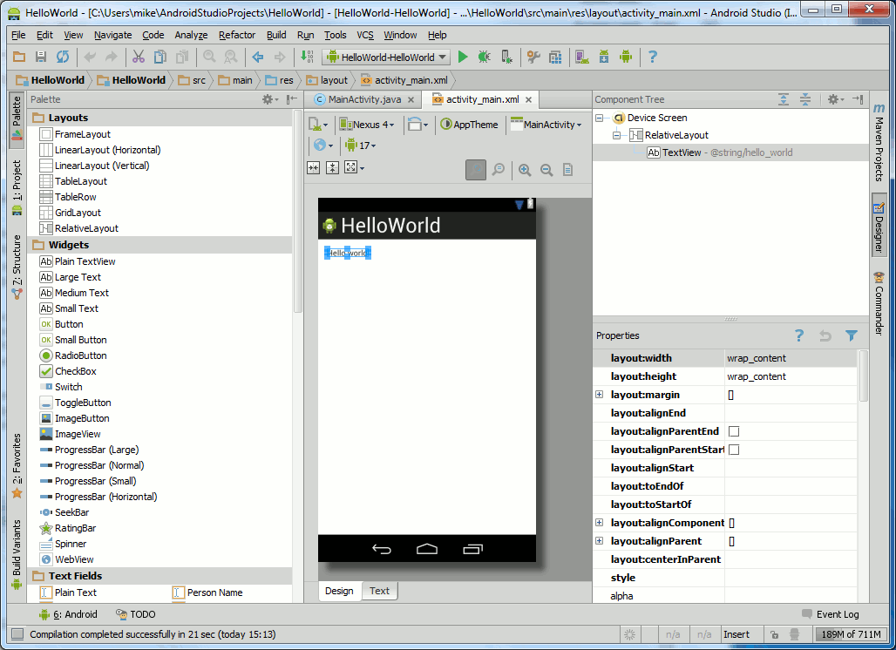
Task: Close the activity_main.xml tab
Action: (x=528, y=100)
